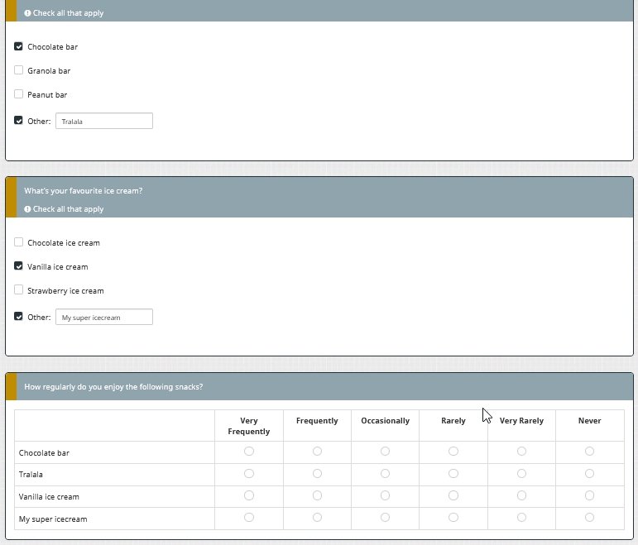Mark Rarely for Tralala
Screen dimensions: 638x545
click(453, 474)
